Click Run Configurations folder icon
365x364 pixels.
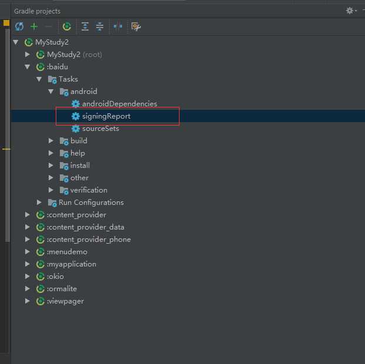tap(52, 203)
